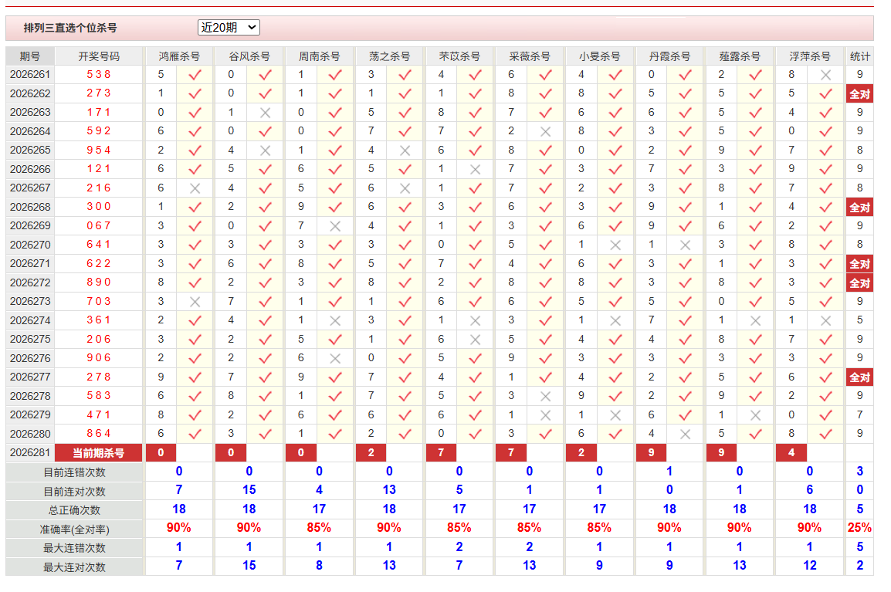
Task: Click the X mark for 谷风杀号 in row 2026263
Action: click(x=265, y=113)
